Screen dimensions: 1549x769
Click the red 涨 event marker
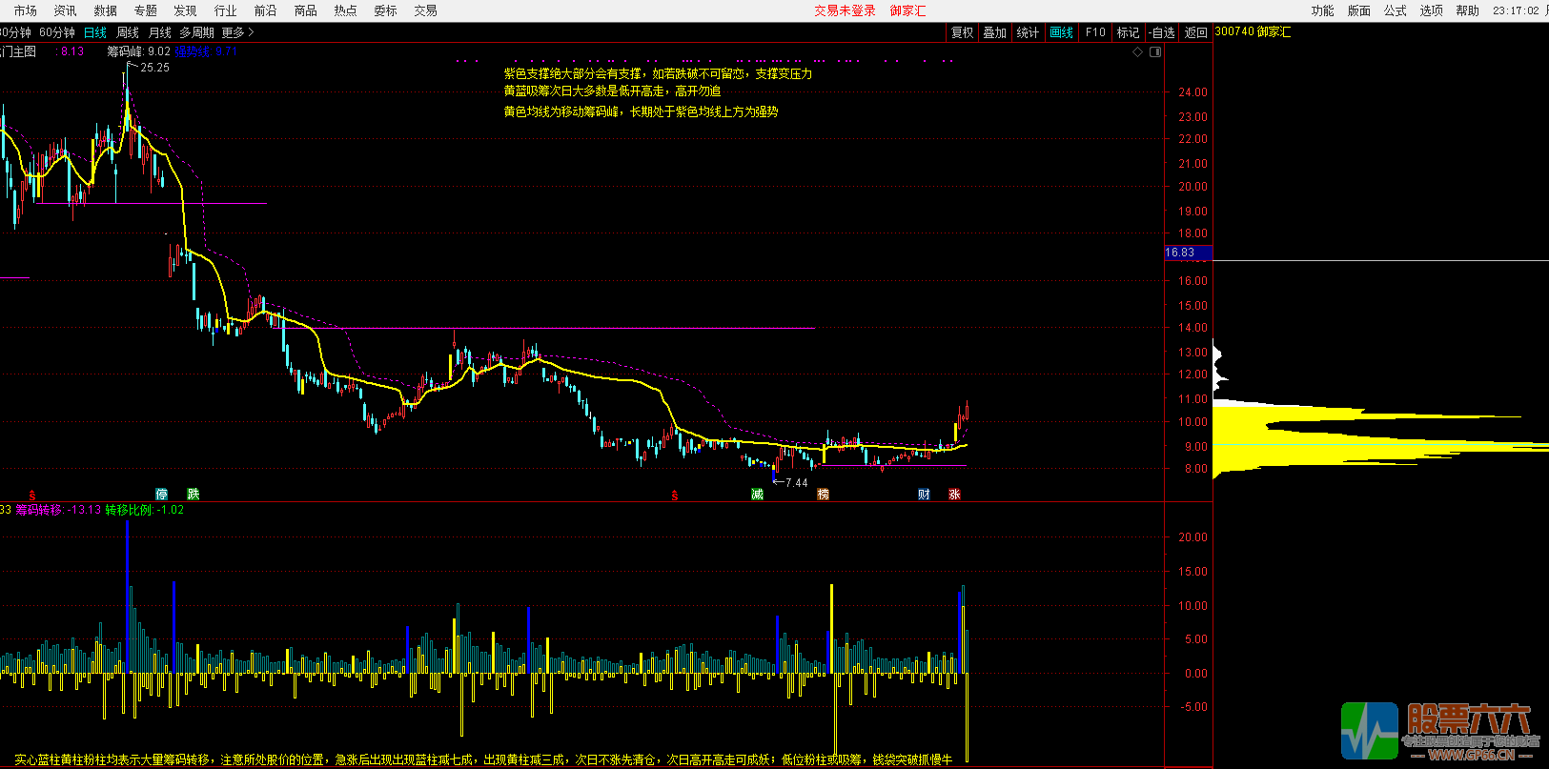click(954, 494)
